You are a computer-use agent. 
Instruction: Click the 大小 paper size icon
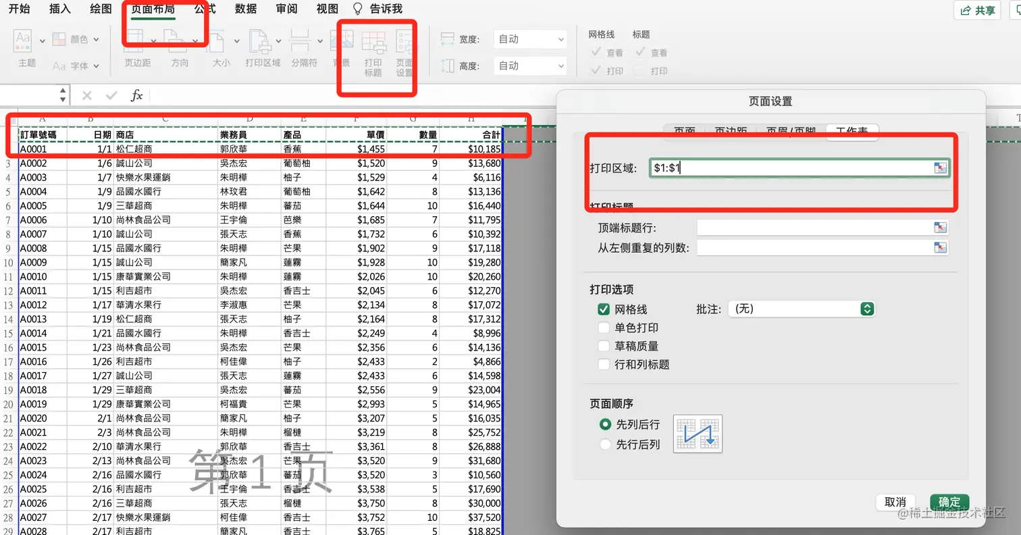pyautogui.click(x=216, y=41)
